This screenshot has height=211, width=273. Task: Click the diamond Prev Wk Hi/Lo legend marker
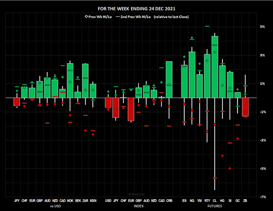click(87, 16)
